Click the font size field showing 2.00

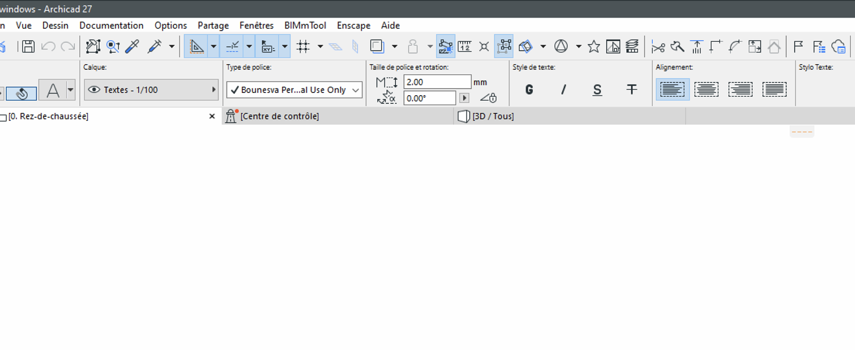[x=437, y=82]
